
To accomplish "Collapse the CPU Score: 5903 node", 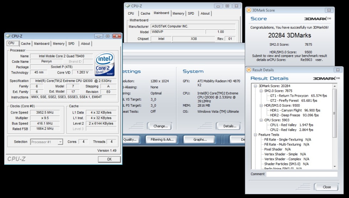I will (x=261, y=120).
